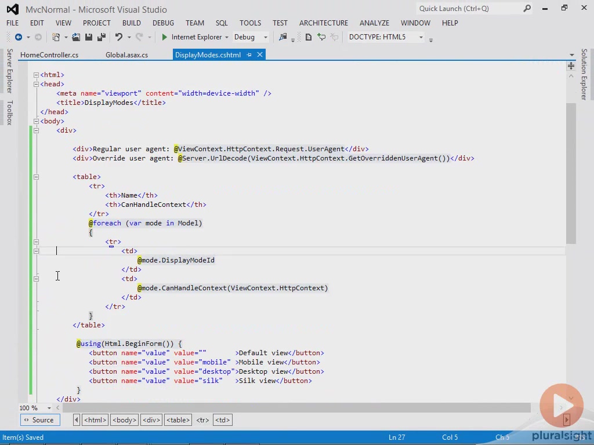This screenshot has width=594, height=445.
Task: Collapse the <body> code region
Action: click(36, 121)
